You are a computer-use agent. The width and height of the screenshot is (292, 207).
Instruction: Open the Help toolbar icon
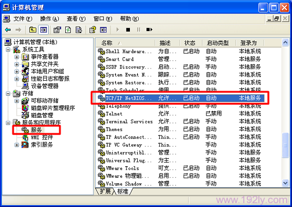[92, 30]
